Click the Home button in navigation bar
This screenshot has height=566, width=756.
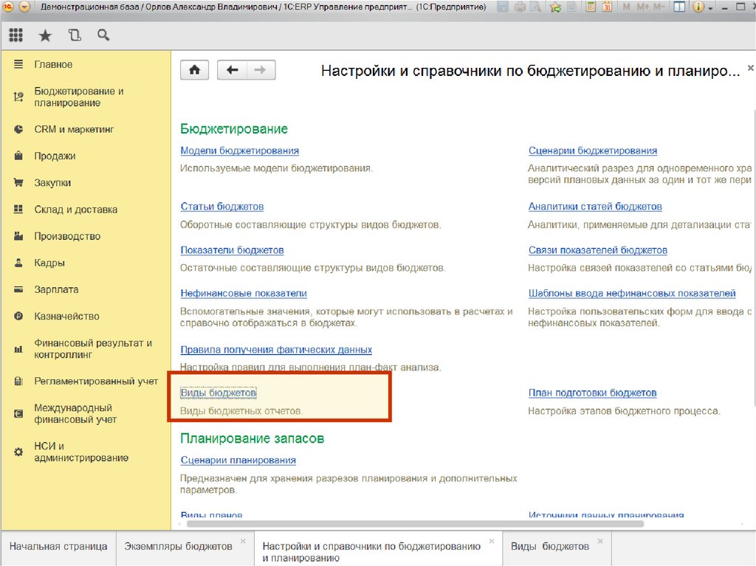coord(194,70)
